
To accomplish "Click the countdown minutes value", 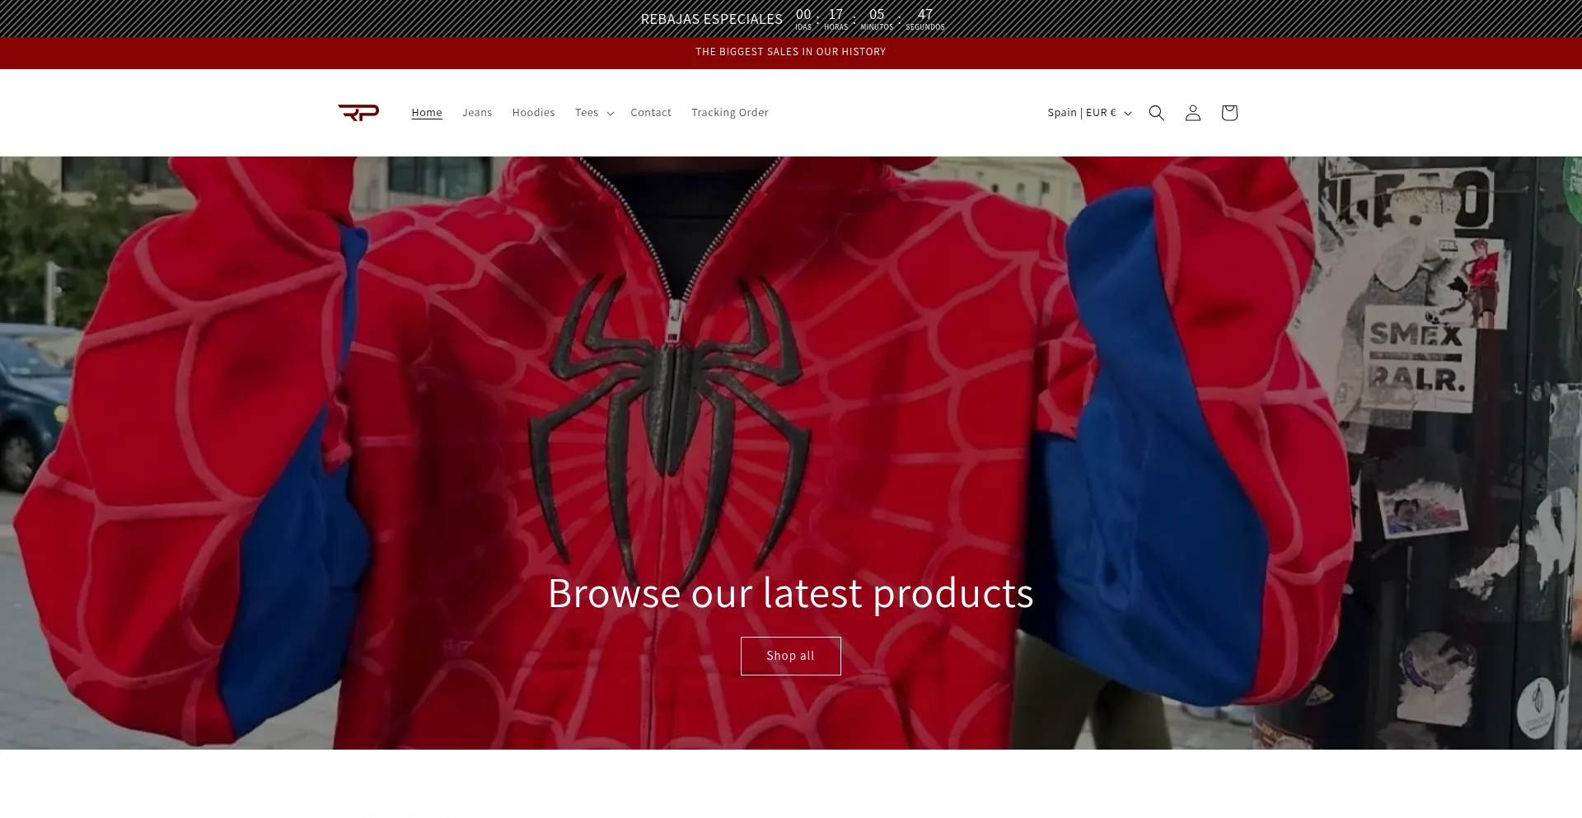I will (877, 15).
